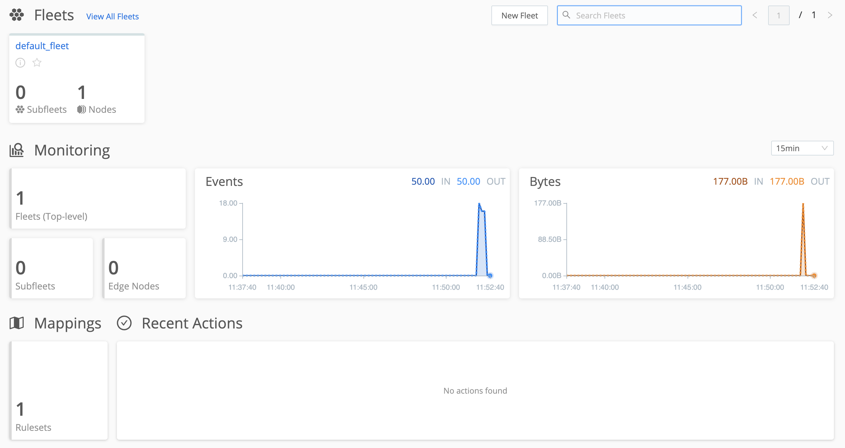The image size is (845, 448).
Task: Click the Mappings heading
Action: [x=68, y=324]
